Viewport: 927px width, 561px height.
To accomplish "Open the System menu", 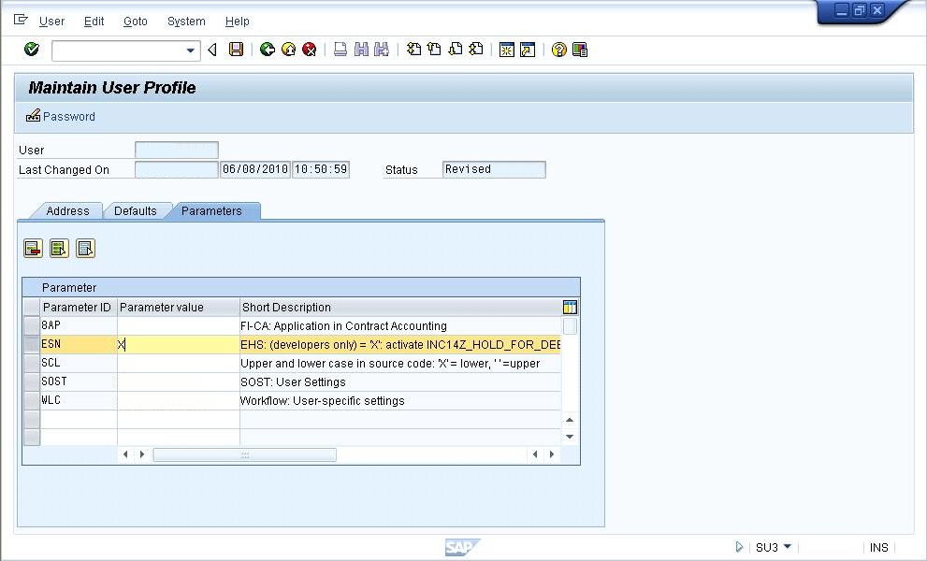I will tap(185, 21).
